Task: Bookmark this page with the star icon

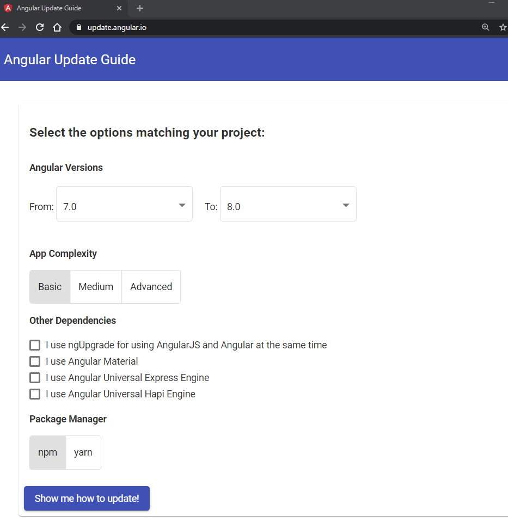Action: pos(503,27)
